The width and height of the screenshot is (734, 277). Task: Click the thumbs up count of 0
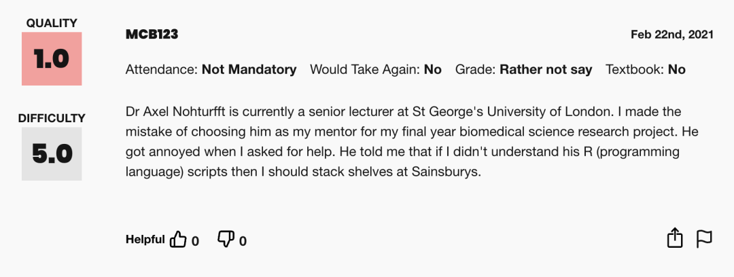(195, 241)
